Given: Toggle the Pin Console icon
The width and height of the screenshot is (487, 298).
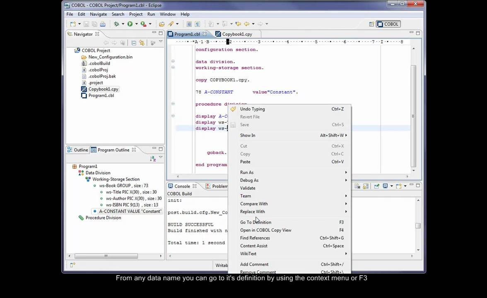Looking at the screenshot, I should point(376,186).
